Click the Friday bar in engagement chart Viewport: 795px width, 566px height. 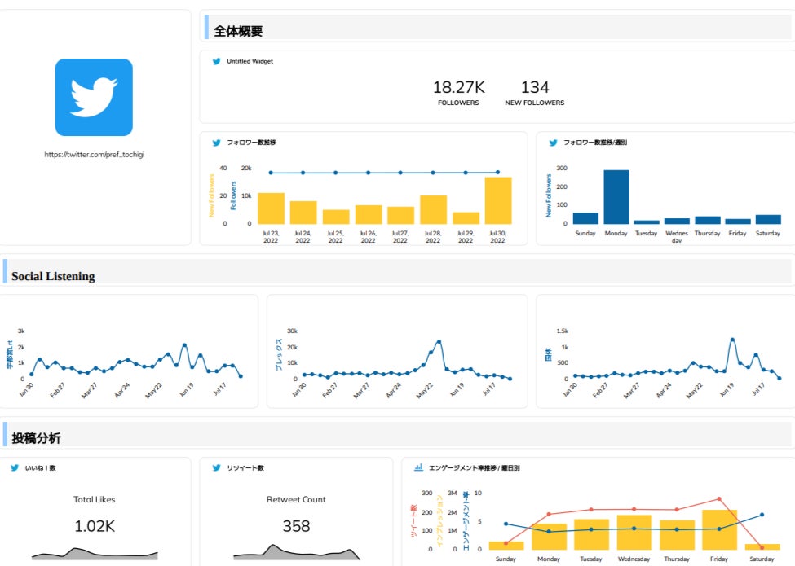[719, 529]
